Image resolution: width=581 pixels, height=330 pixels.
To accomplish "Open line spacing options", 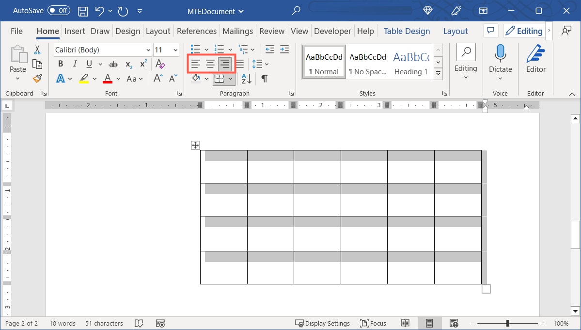I will coord(260,64).
